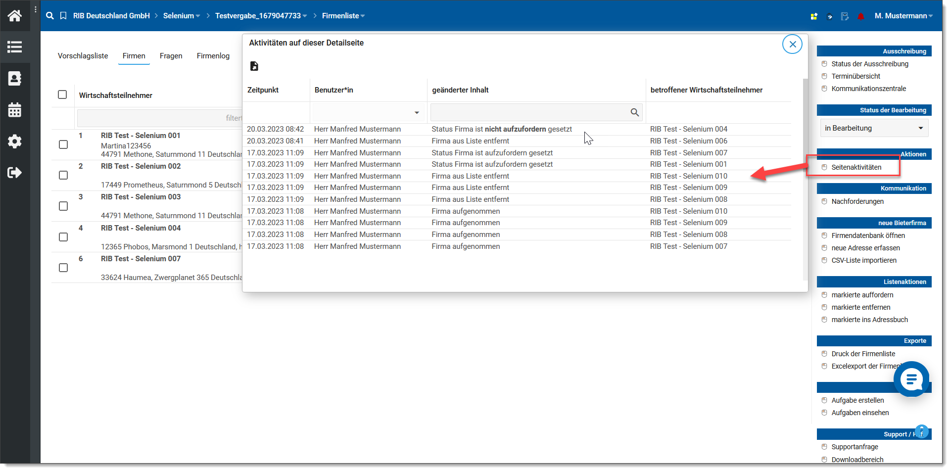The height and width of the screenshot is (471, 950).
Task: Open the 'in Bearbeitung' status dropdown
Action: point(874,128)
